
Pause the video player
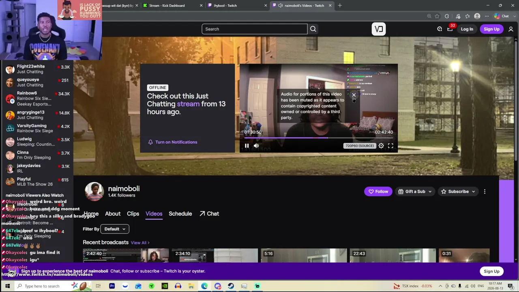247,146
